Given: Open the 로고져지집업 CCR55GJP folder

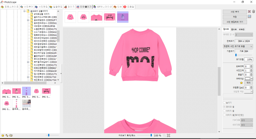Looking at the screenshot, I should point(45,53).
